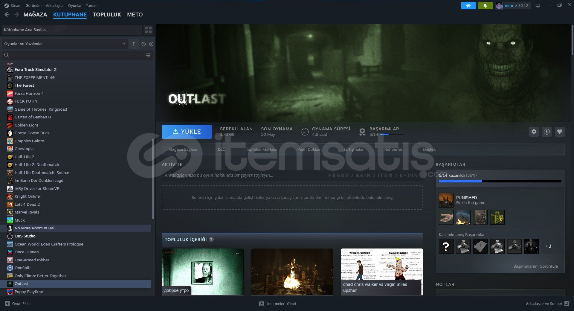Image resolution: width=574 pixels, height=311 pixels.
Task: Open PUNISHED achievement icon
Action: click(446, 200)
